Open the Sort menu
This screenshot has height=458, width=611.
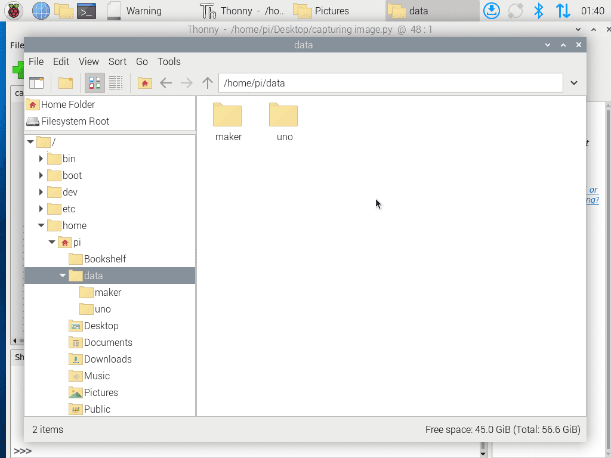pos(117,61)
